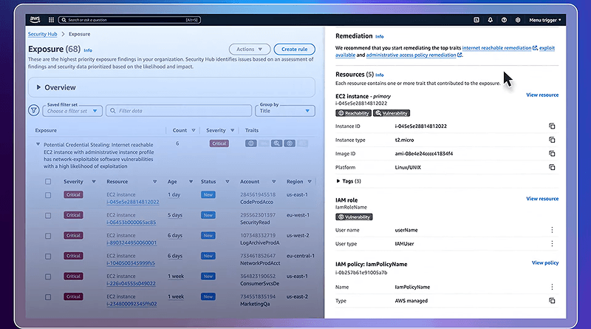Sort by the Count column arrow
The height and width of the screenshot is (329, 591).
coord(194,130)
